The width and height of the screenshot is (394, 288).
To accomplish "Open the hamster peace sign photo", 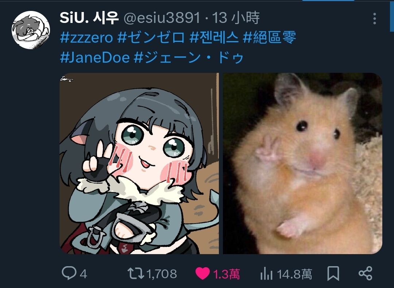I will coord(302,163).
